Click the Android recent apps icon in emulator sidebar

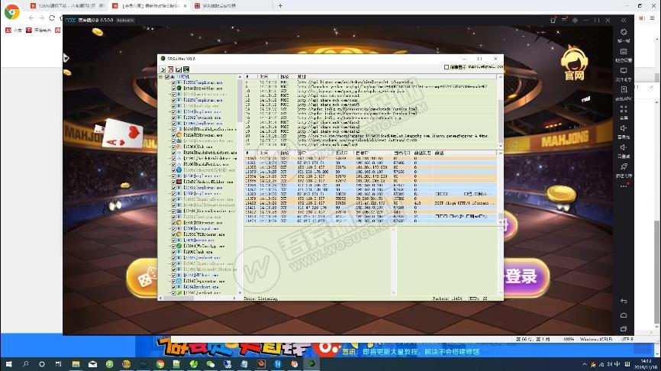pyautogui.click(x=624, y=328)
